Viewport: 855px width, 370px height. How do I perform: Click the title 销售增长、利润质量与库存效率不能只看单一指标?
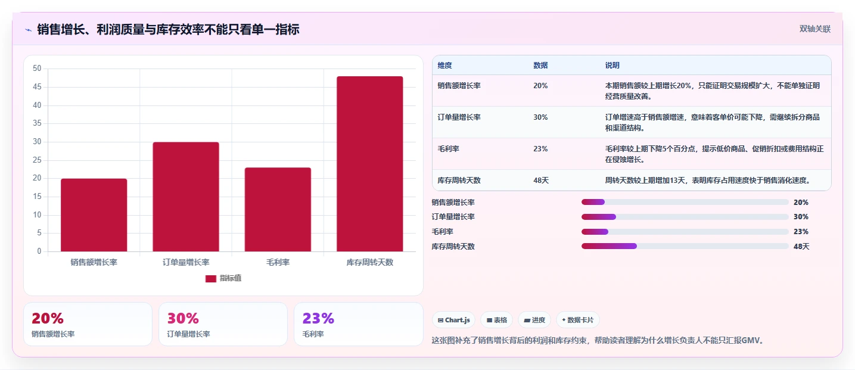[168, 29]
